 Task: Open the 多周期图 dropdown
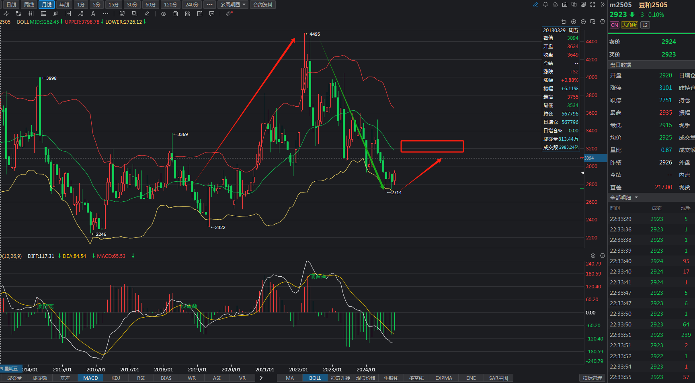233,5
